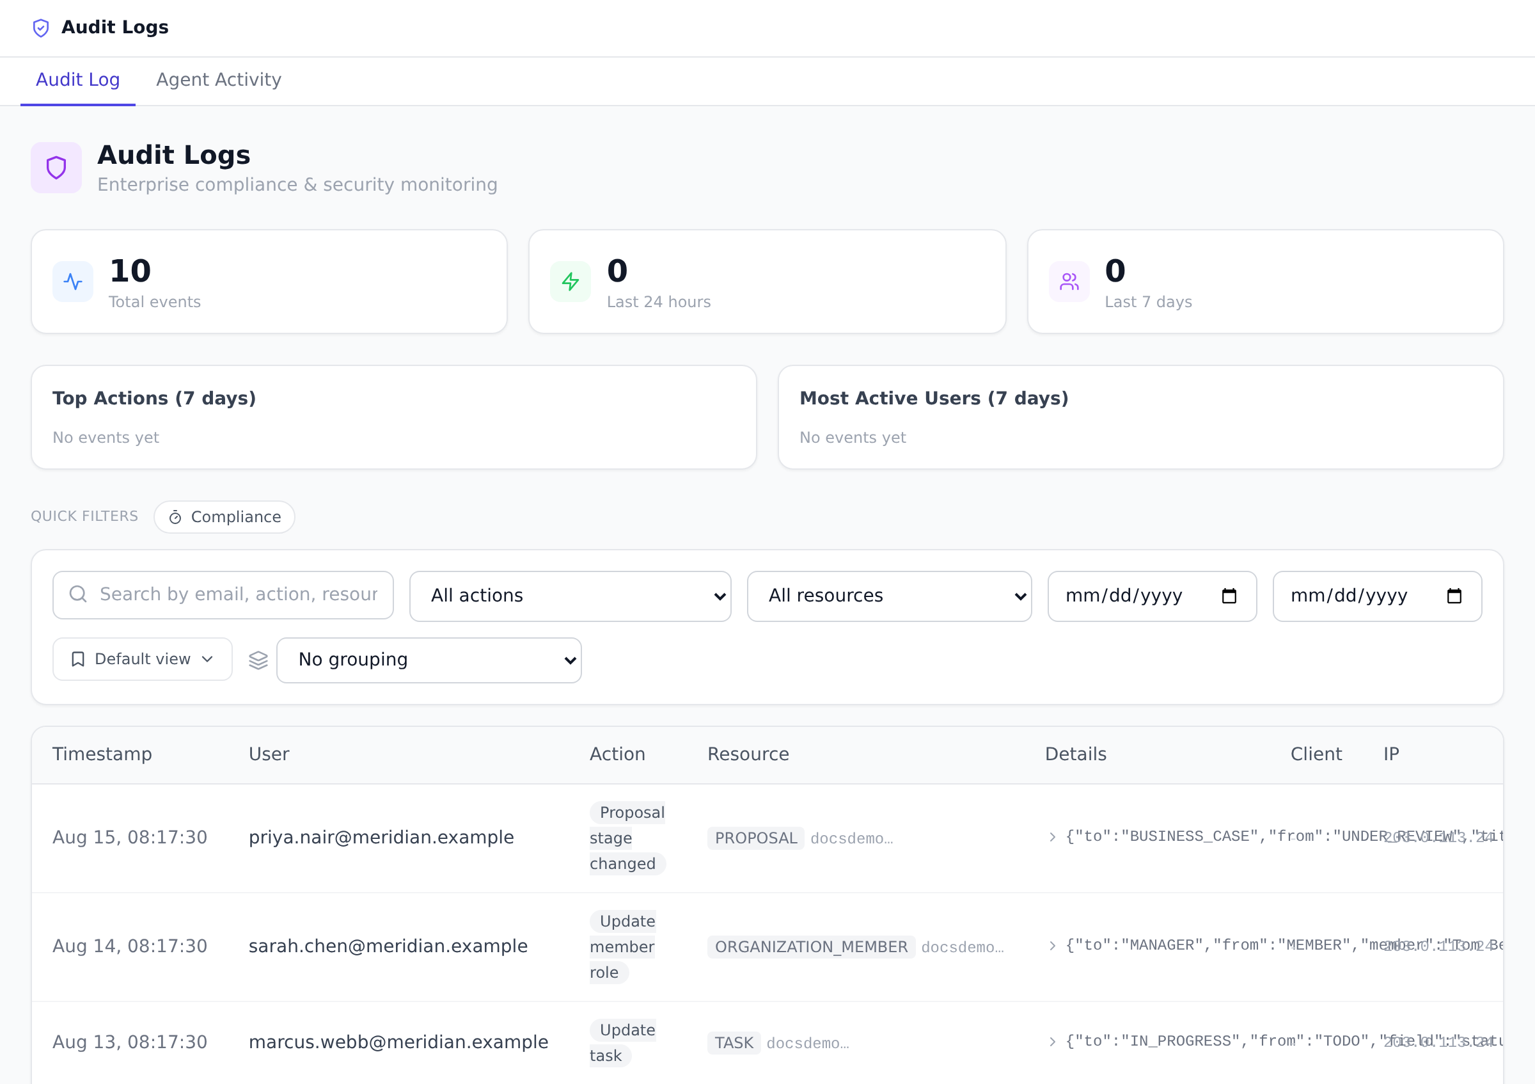
Task: Click the Last 24 hours label
Action: coord(659,302)
